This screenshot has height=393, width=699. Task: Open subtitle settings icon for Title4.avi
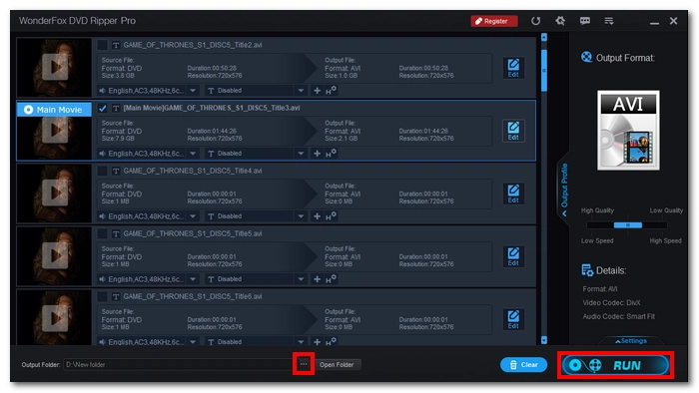tap(331, 215)
